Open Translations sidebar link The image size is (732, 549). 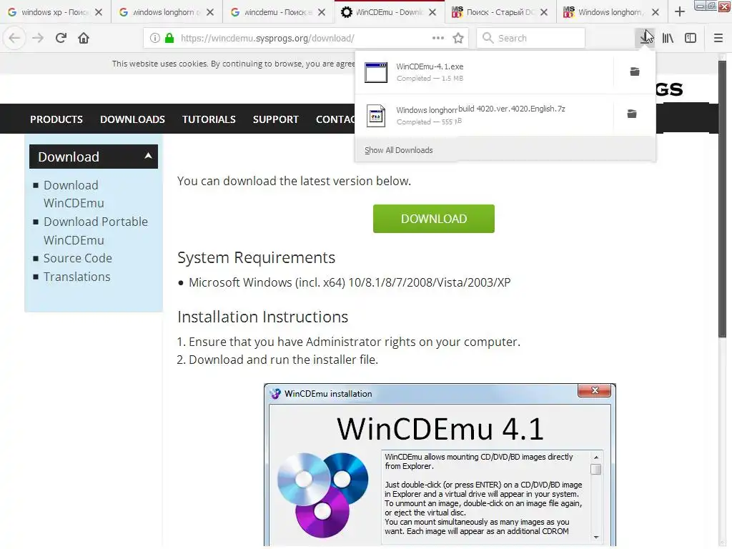tap(77, 277)
